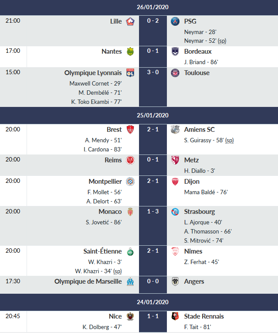Screen dimensions: 278x333
Task: Click the Nantes yellow crest icon
Action: 130,51
